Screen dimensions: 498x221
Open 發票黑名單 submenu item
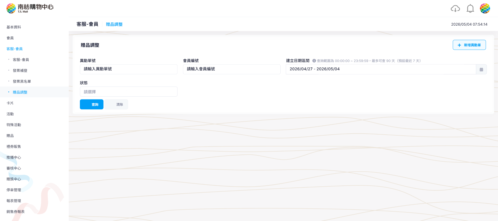point(22,81)
